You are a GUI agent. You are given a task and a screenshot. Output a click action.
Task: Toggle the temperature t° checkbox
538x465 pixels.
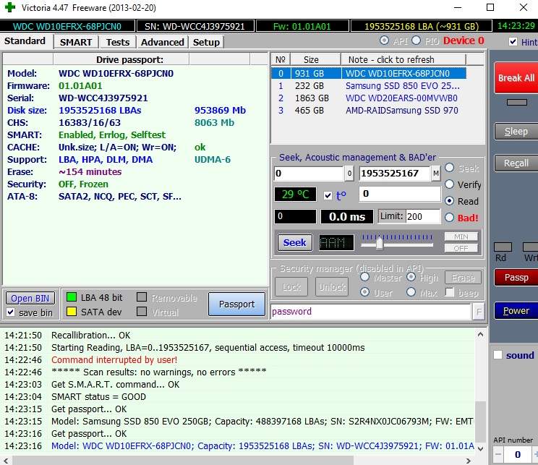tap(328, 195)
